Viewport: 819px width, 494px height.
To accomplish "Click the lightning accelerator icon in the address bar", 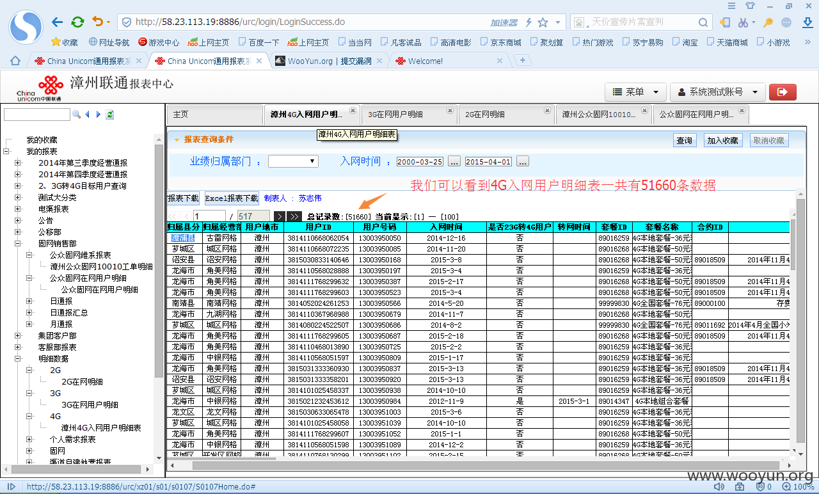I will pyautogui.click(x=529, y=22).
